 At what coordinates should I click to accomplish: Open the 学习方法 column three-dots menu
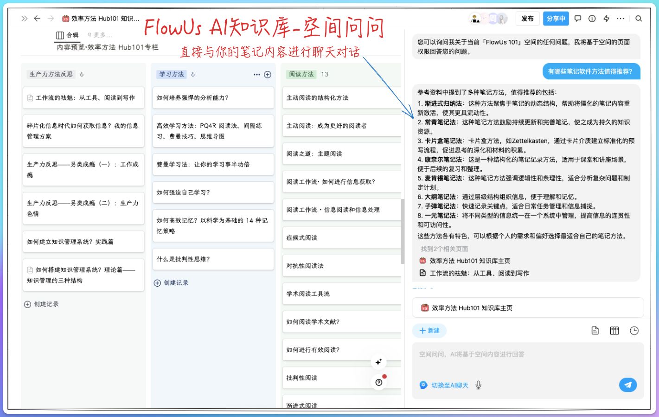(x=257, y=75)
